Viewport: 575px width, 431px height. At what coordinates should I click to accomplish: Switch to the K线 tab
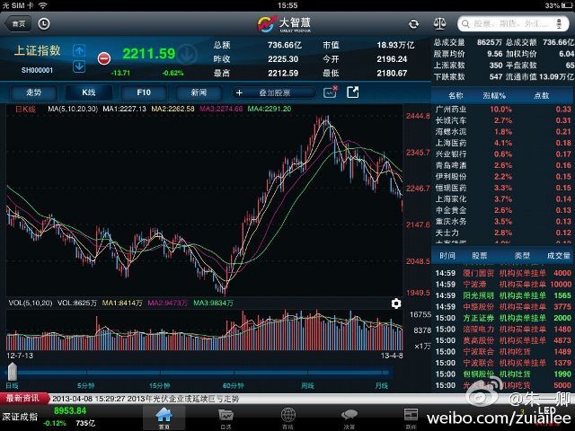pos(89,92)
